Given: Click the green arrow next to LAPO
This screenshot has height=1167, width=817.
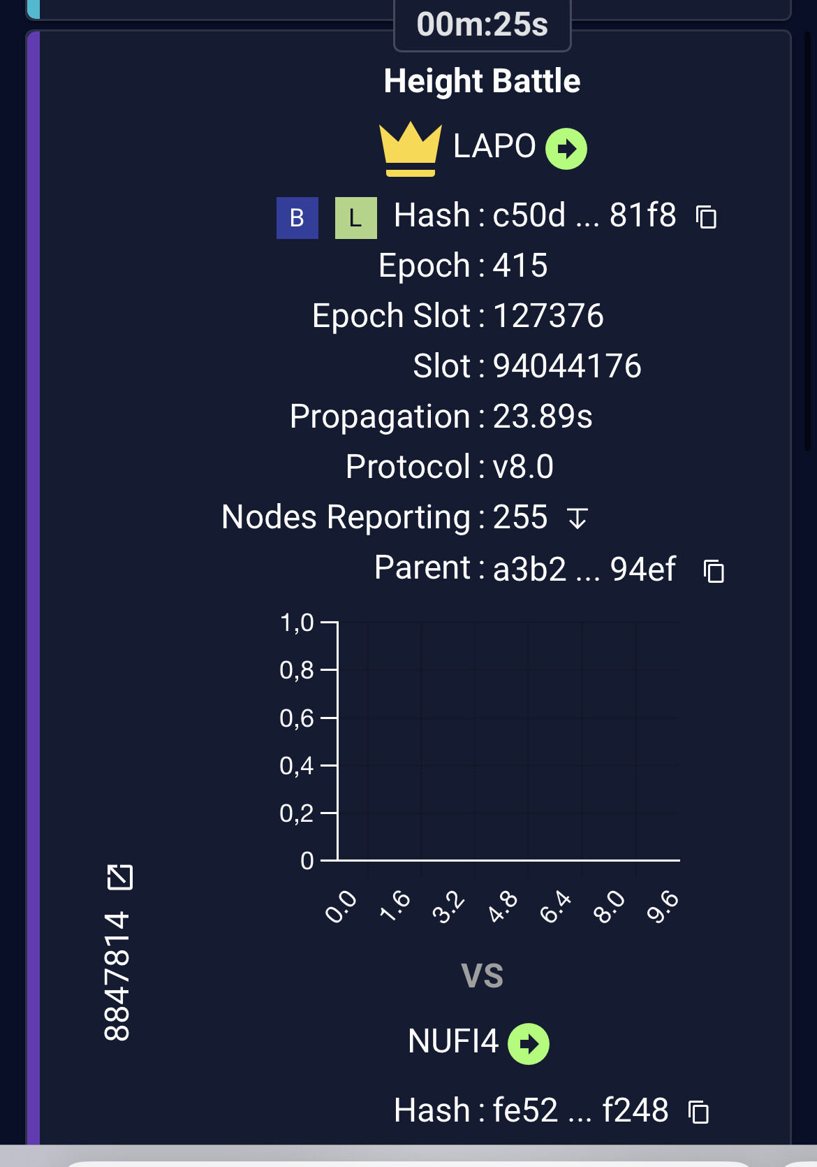Looking at the screenshot, I should click(566, 148).
